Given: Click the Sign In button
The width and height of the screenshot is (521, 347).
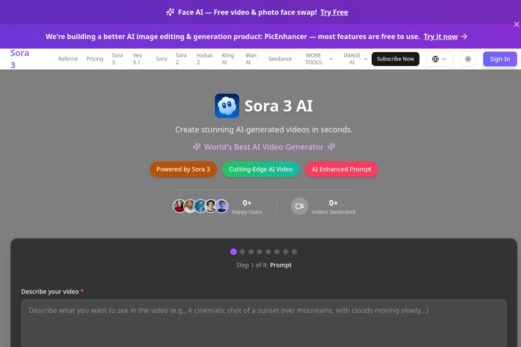Looking at the screenshot, I should click(500, 59).
